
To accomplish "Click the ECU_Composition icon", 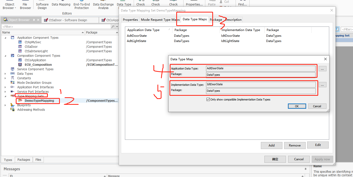I will point(20,64).
